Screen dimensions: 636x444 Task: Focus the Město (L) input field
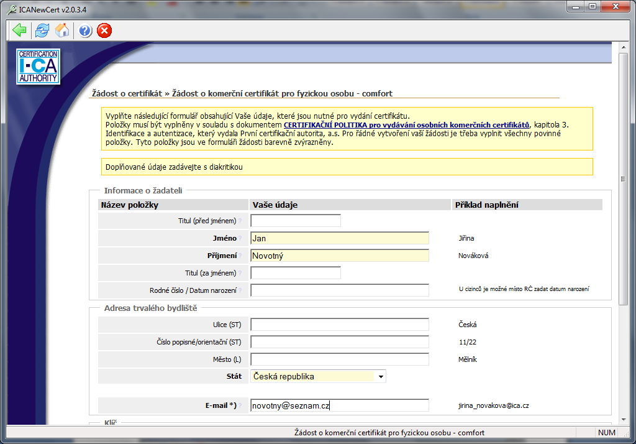pyautogui.click(x=340, y=359)
